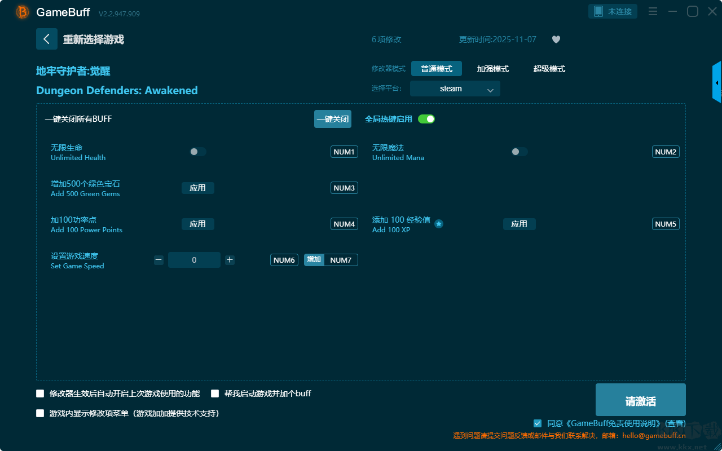The width and height of the screenshot is (722, 451).
Task: Click the GameBuff logo icon
Action: tap(23, 12)
